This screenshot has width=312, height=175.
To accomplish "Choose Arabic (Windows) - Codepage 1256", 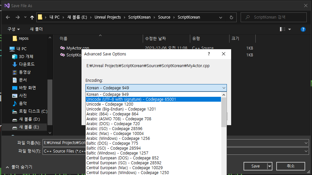I will (154, 139).
